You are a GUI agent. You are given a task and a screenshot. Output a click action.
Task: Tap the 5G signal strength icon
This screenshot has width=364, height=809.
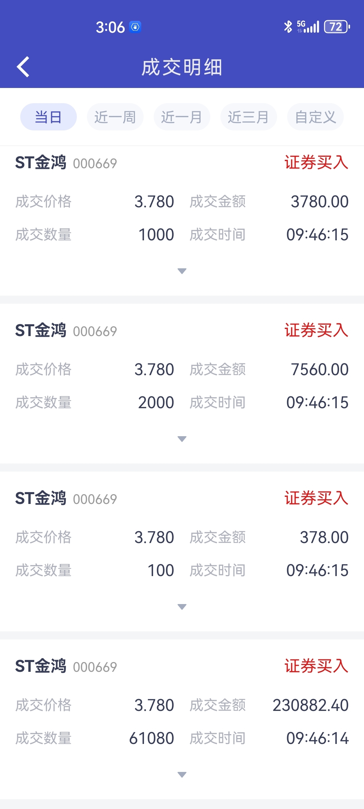pos(308,27)
